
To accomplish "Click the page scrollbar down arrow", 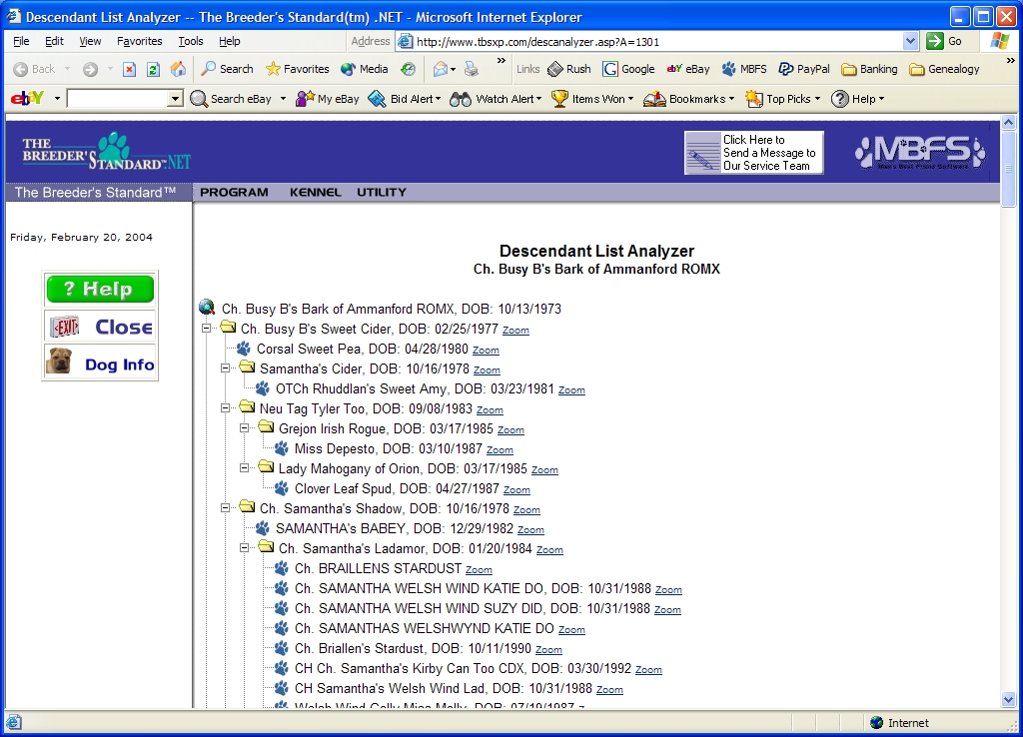I will click(1008, 700).
